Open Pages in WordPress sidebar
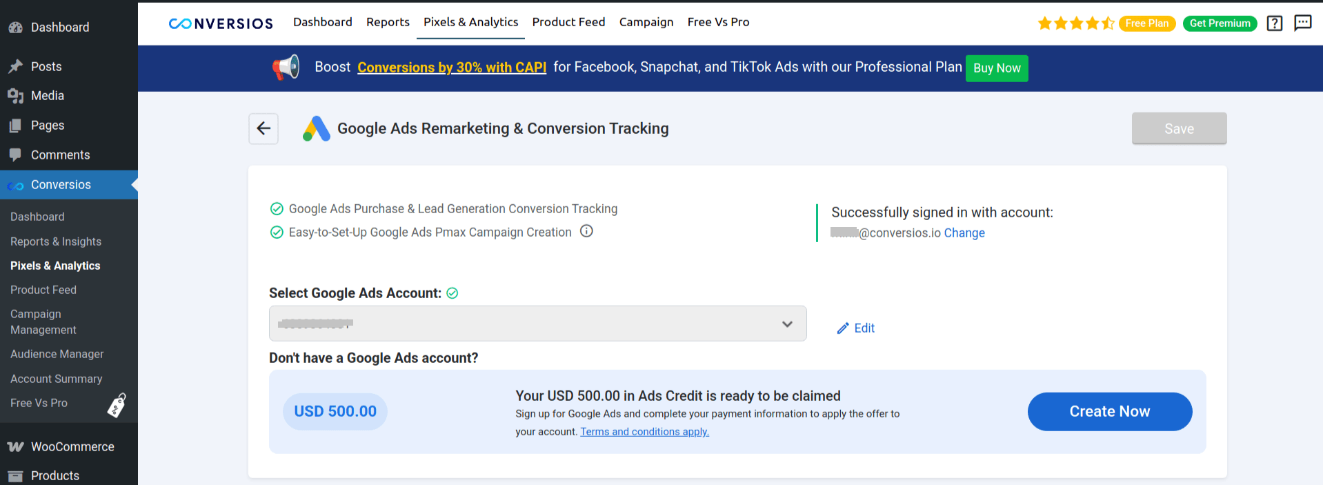This screenshot has width=1323, height=485. tap(69, 126)
